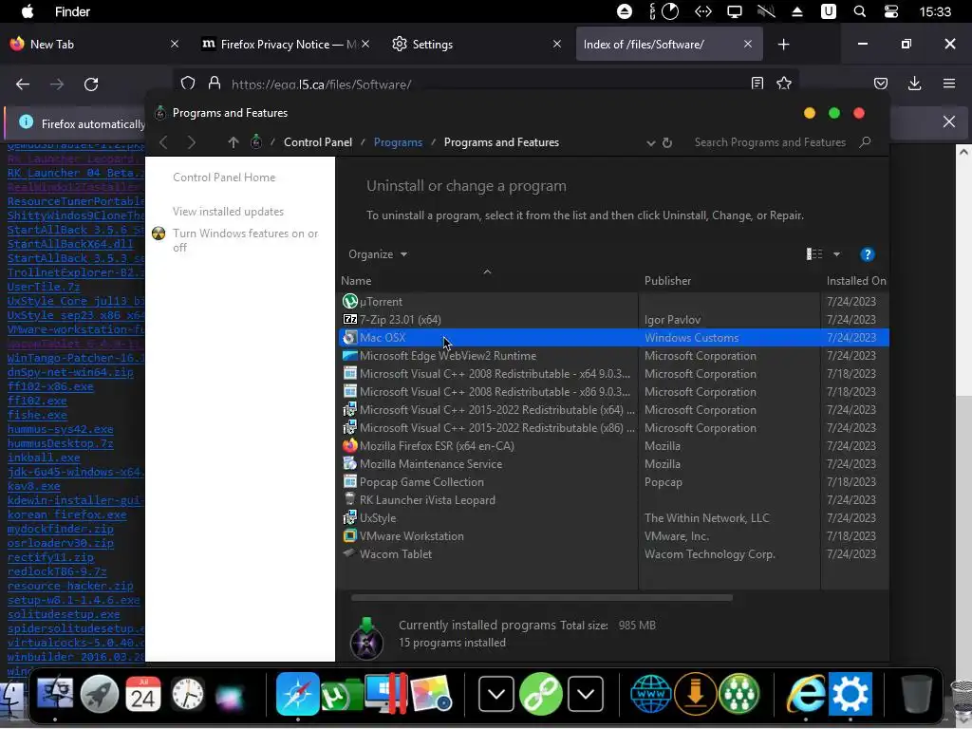Open Firefox downloads panel
The width and height of the screenshot is (972, 729).
[x=914, y=84]
